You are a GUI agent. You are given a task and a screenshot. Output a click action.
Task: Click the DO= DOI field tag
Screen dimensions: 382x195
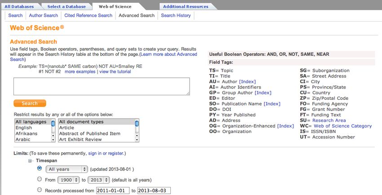tap(220, 109)
